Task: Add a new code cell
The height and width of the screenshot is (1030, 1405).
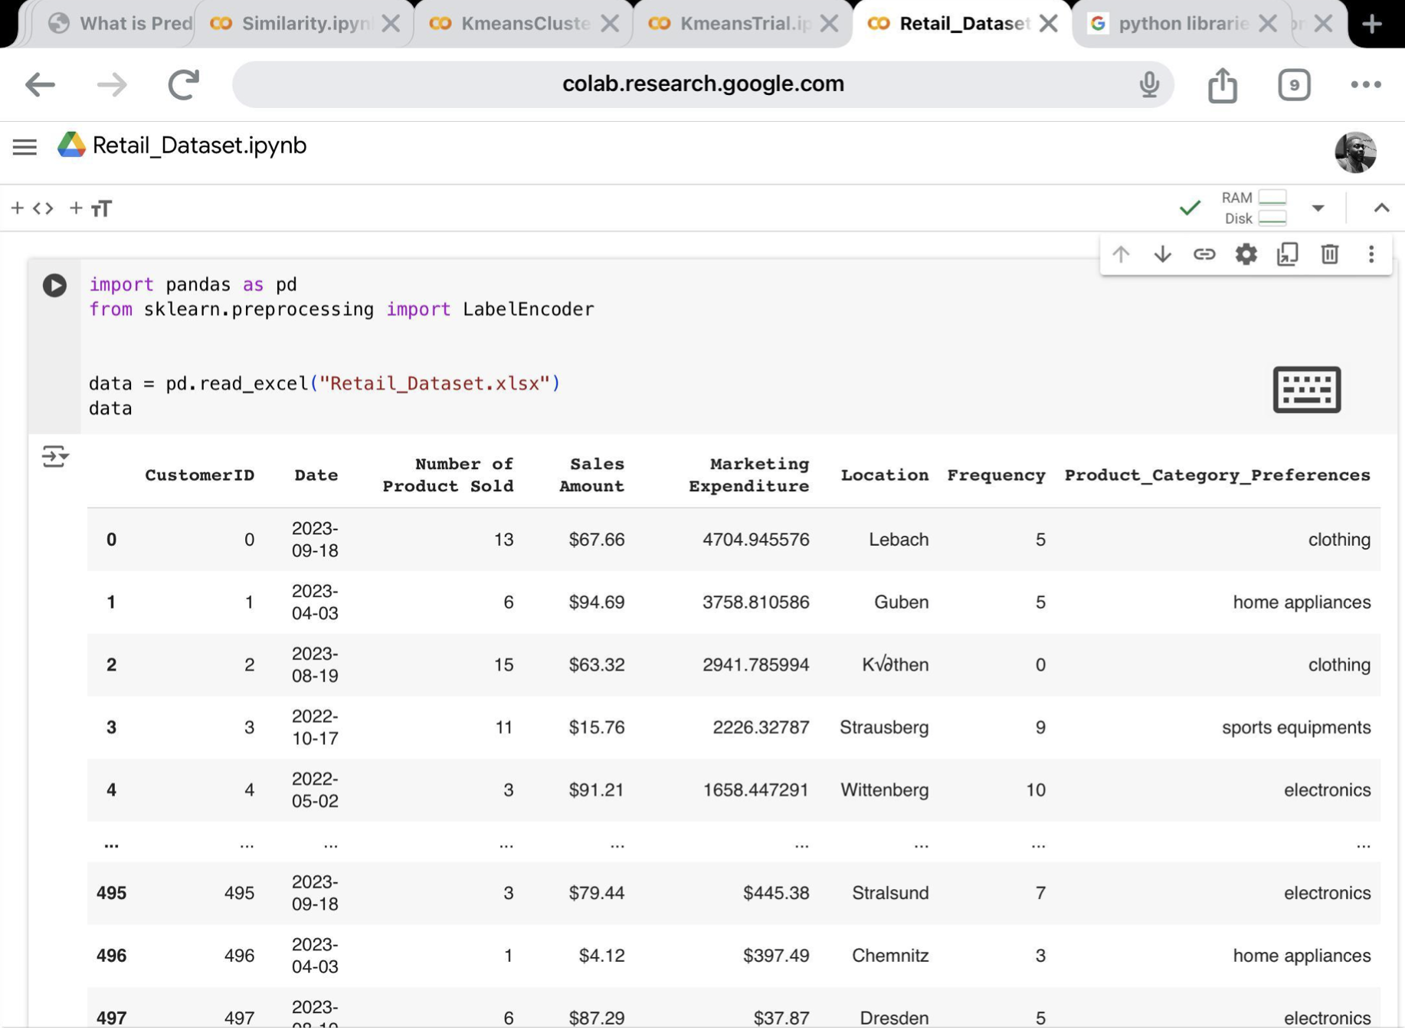Action: tap(33, 208)
